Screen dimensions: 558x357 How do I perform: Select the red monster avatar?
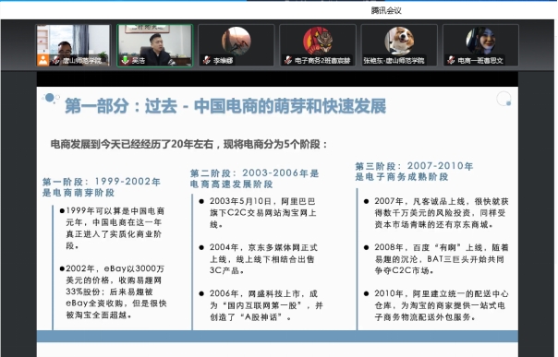click(x=318, y=41)
